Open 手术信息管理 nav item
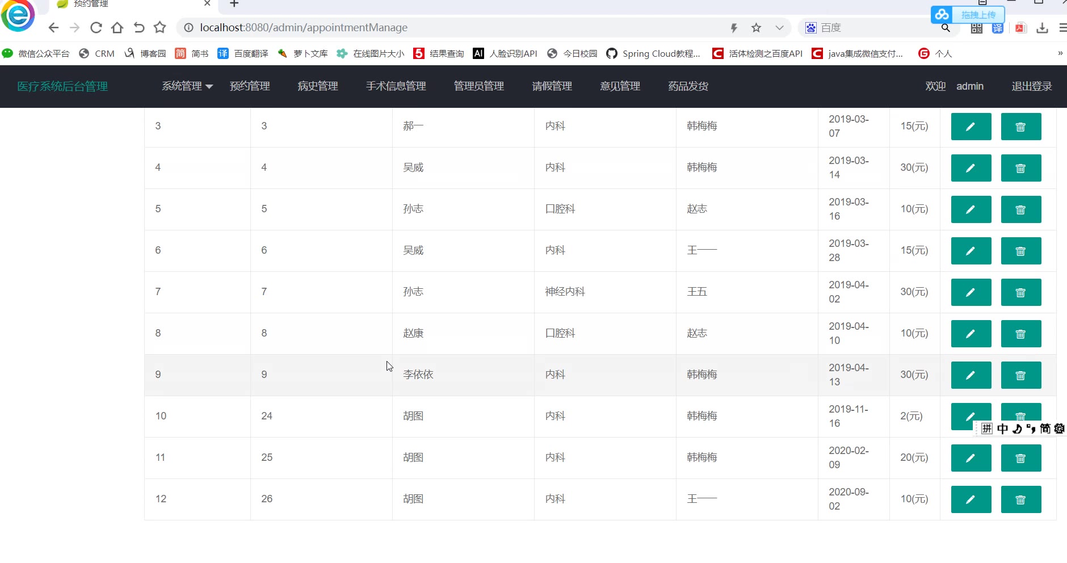The width and height of the screenshot is (1067, 563). tap(396, 86)
